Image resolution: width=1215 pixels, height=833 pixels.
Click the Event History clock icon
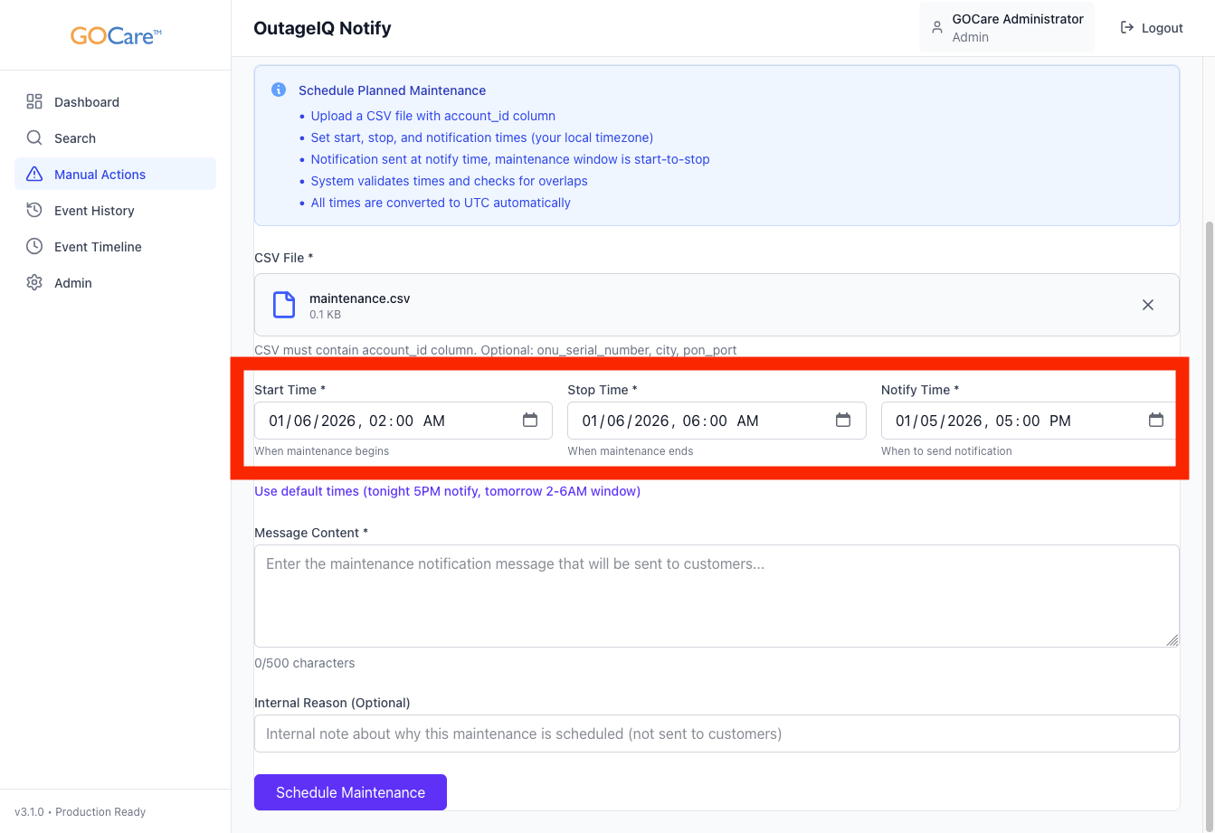(34, 211)
